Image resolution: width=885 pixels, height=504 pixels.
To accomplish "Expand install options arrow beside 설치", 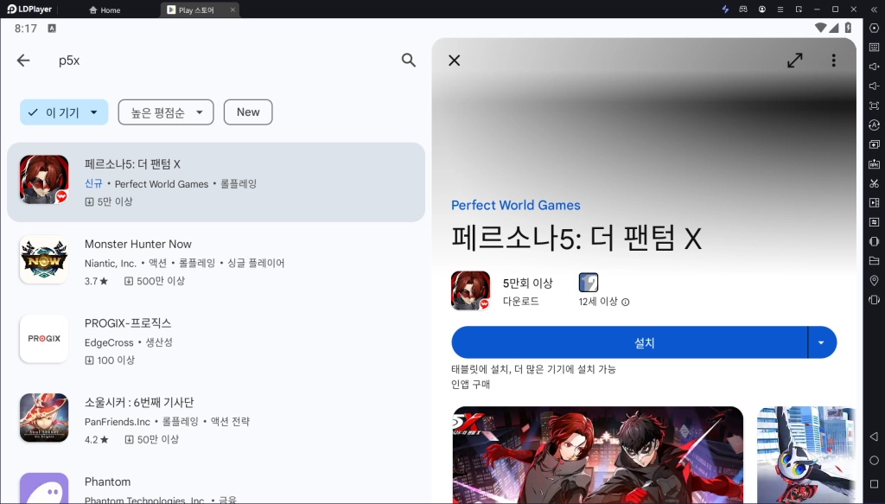I will [x=822, y=342].
